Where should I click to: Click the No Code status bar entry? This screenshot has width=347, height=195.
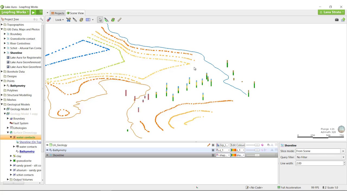point(254,187)
